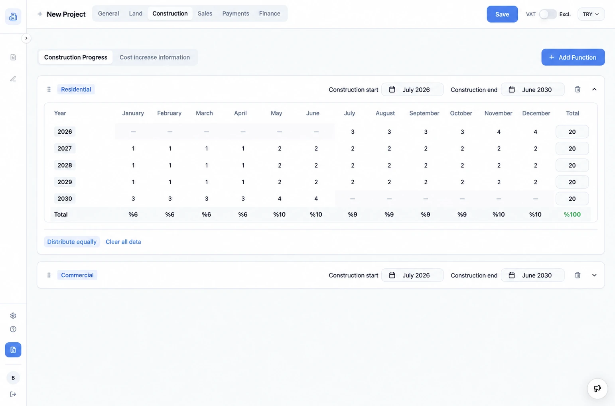Click the Commercial drag handle
This screenshot has height=406, width=615.
coord(49,275)
